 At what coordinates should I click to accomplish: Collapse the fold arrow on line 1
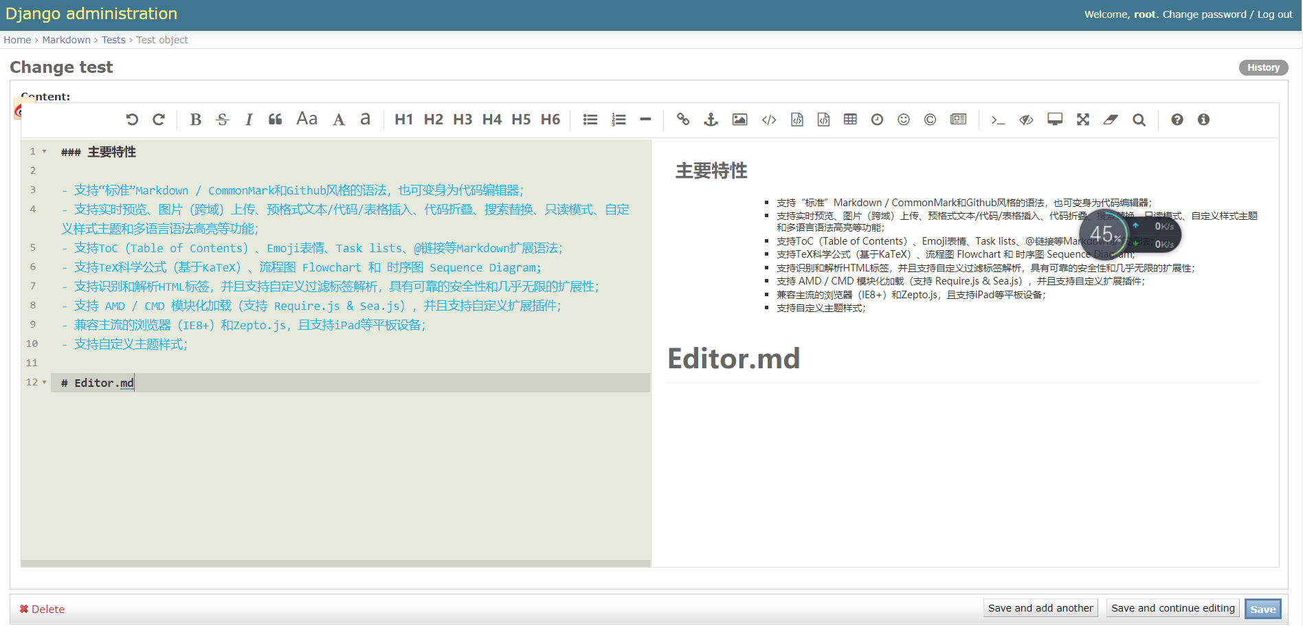pyautogui.click(x=45, y=152)
